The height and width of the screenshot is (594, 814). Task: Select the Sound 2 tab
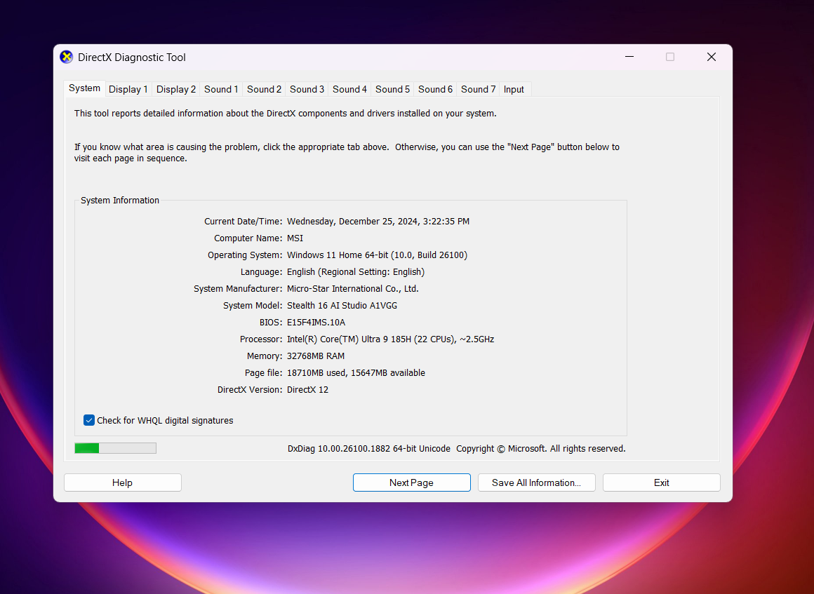click(265, 89)
